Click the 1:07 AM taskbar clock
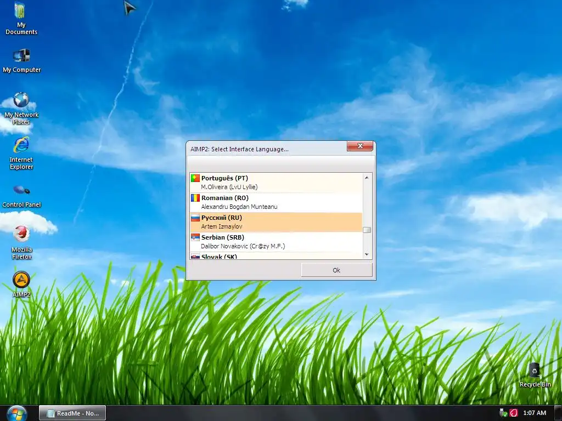562x421 pixels. (x=535, y=413)
